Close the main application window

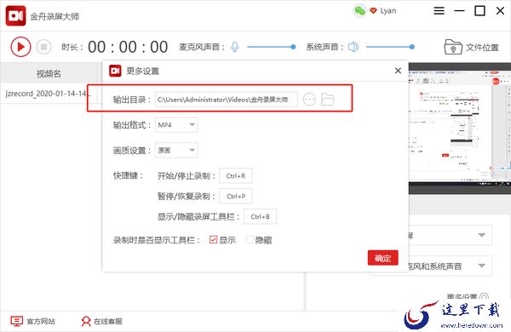(500, 11)
